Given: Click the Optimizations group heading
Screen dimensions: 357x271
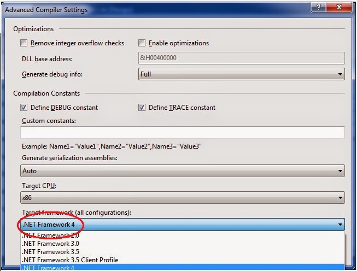Looking at the screenshot, I should click(x=33, y=29).
